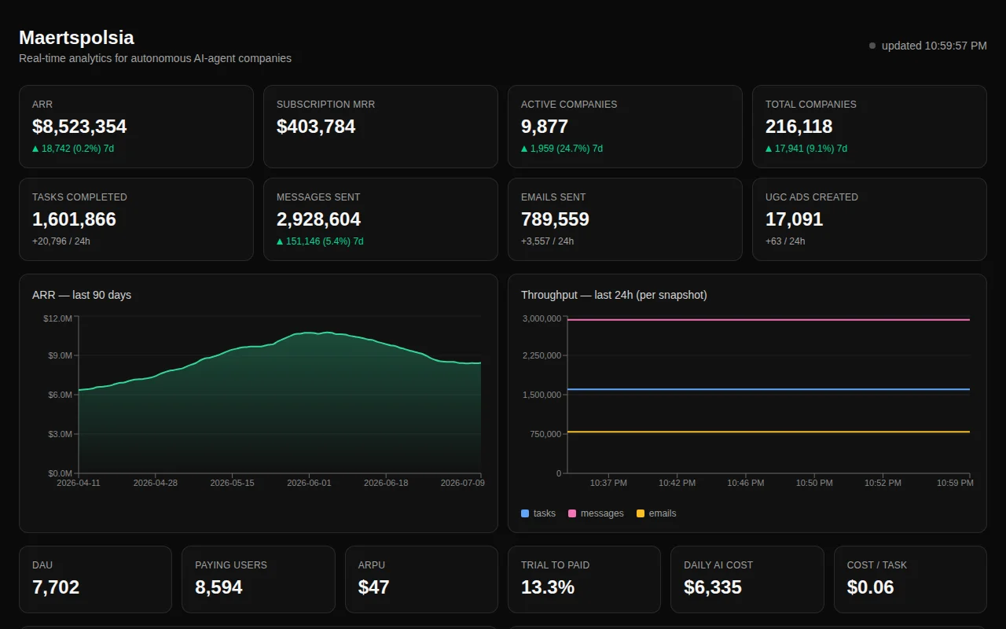Click the Cost / Task value $0.06
The width and height of the screenshot is (1006, 629).
871,587
